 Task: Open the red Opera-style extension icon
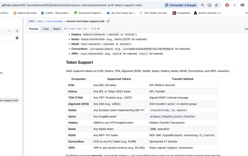227,5
